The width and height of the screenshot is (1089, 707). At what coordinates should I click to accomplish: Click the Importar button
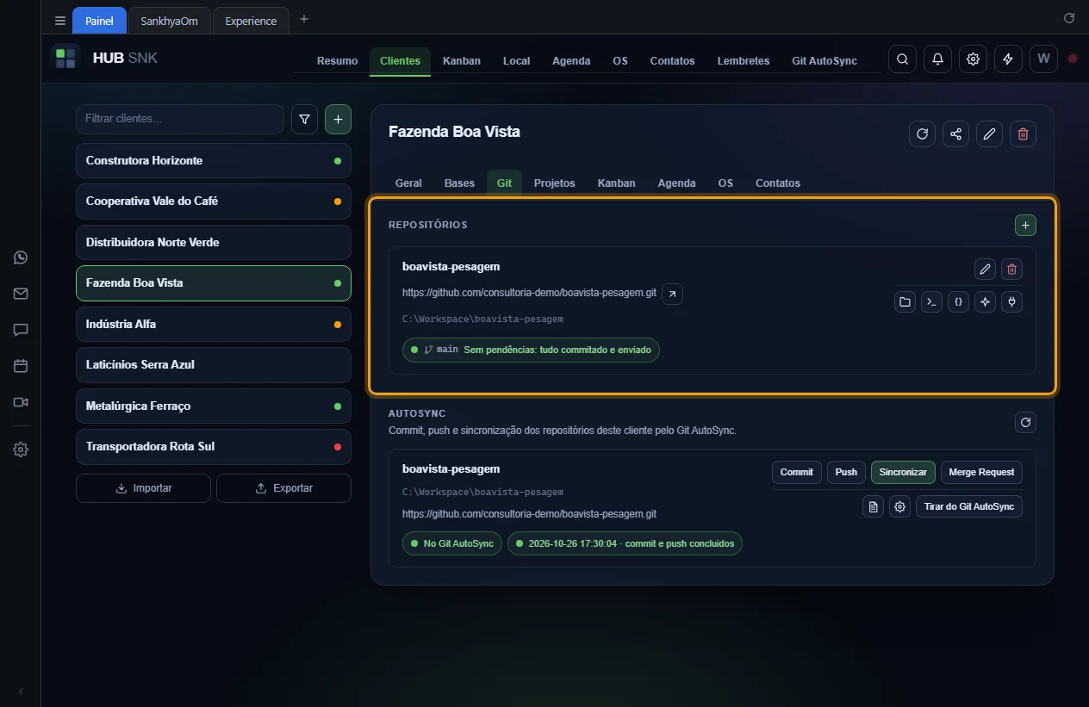click(x=143, y=488)
